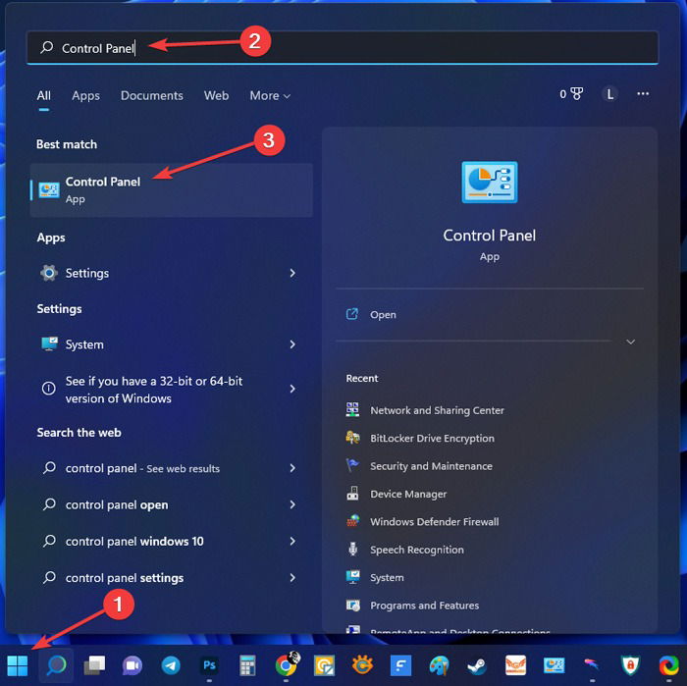Expand the 32-bit or 64-bit result chevron
Viewport: 687px width, 686px height.
[x=292, y=389]
